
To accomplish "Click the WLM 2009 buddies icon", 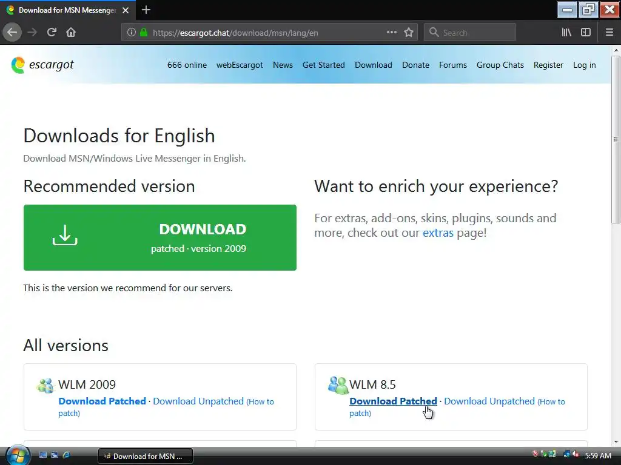I will [45, 385].
